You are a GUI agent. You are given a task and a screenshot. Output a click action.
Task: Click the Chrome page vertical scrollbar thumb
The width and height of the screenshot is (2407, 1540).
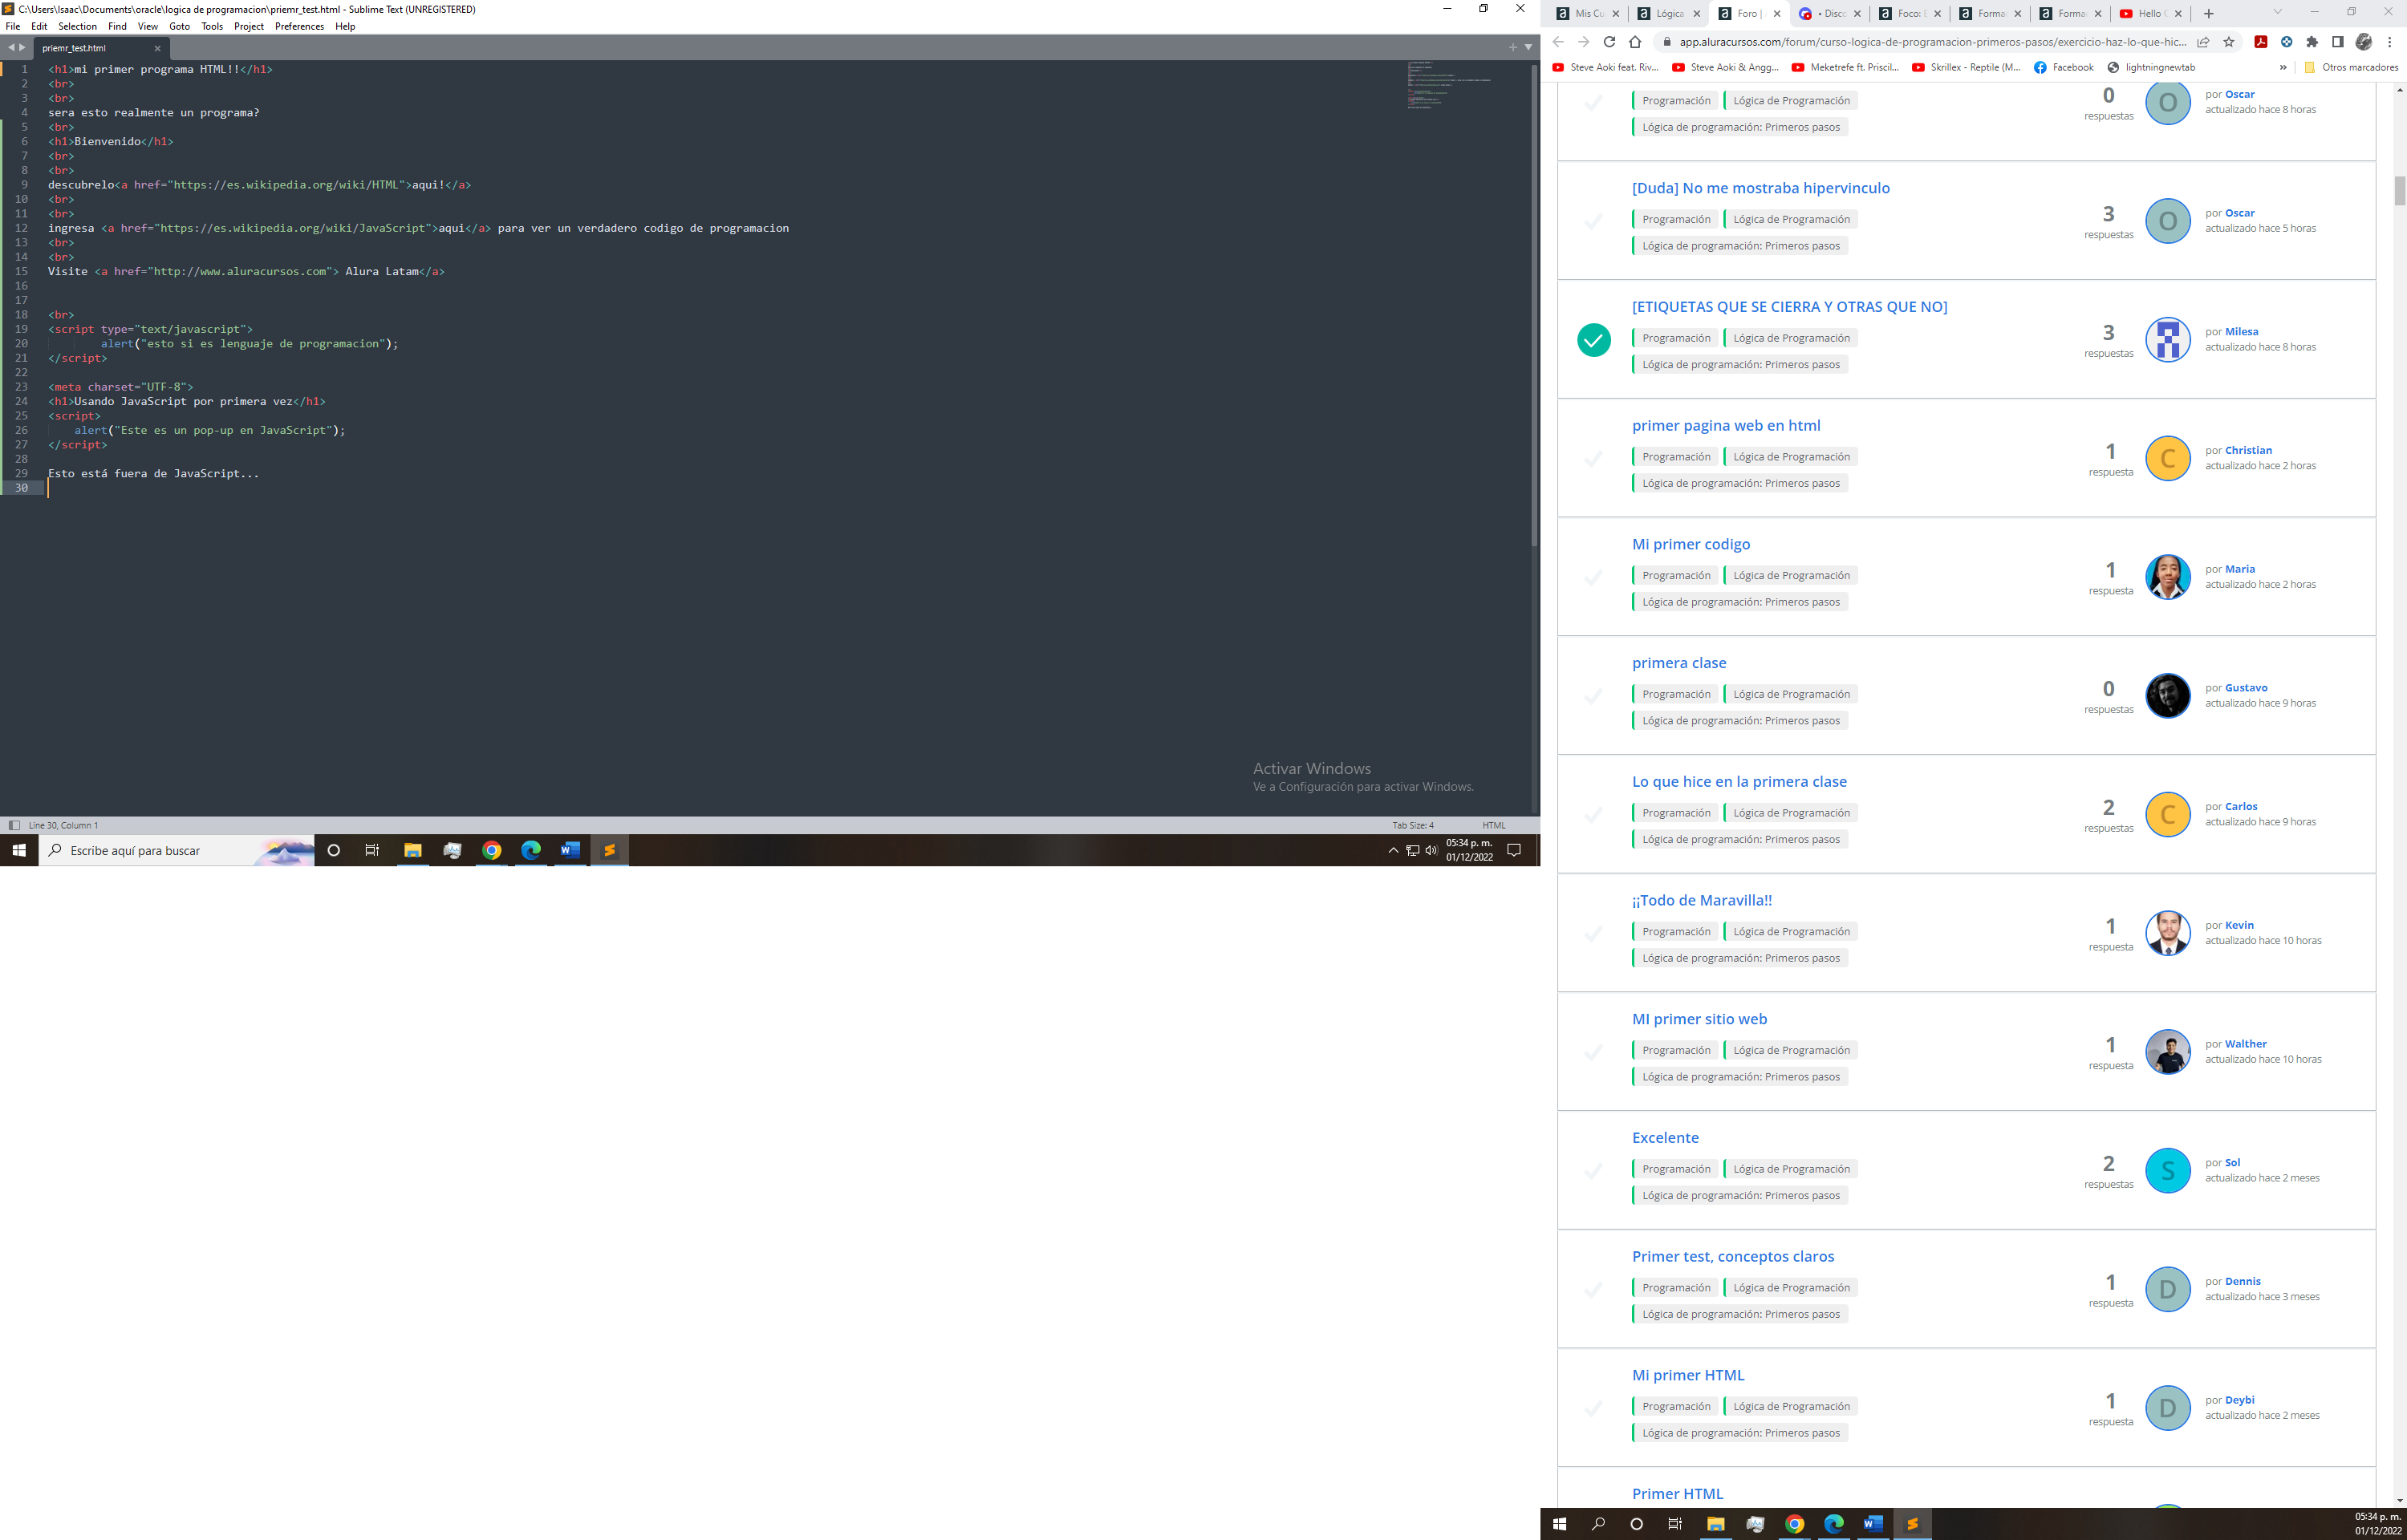[2399, 190]
